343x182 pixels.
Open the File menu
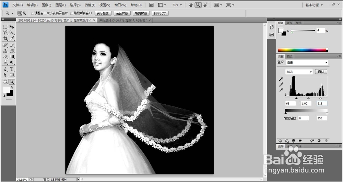click(x=17, y=5)
